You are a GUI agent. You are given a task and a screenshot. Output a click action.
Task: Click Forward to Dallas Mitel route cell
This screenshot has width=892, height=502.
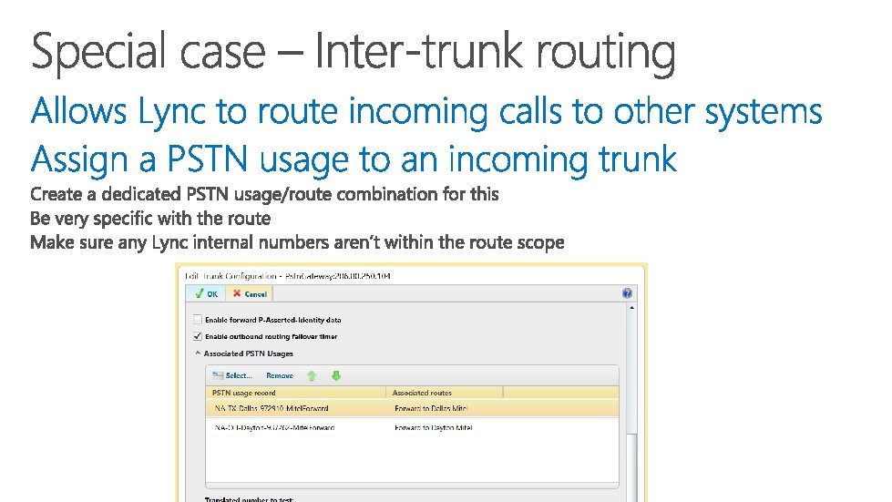[431, 408]
